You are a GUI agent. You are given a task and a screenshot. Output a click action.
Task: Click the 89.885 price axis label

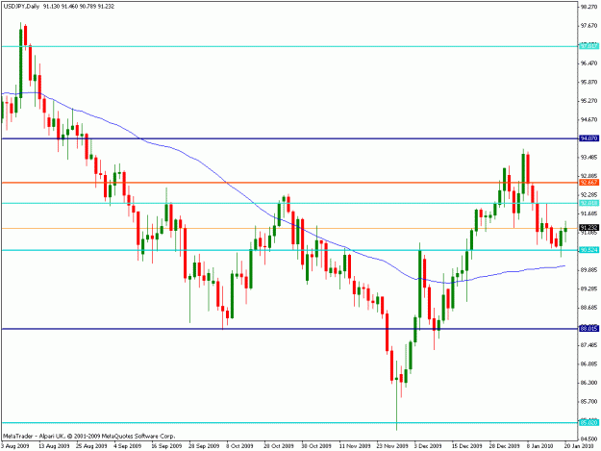pos(589,270)
